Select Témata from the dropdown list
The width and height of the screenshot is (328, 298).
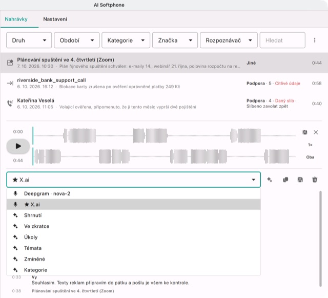tap(133, 248)
